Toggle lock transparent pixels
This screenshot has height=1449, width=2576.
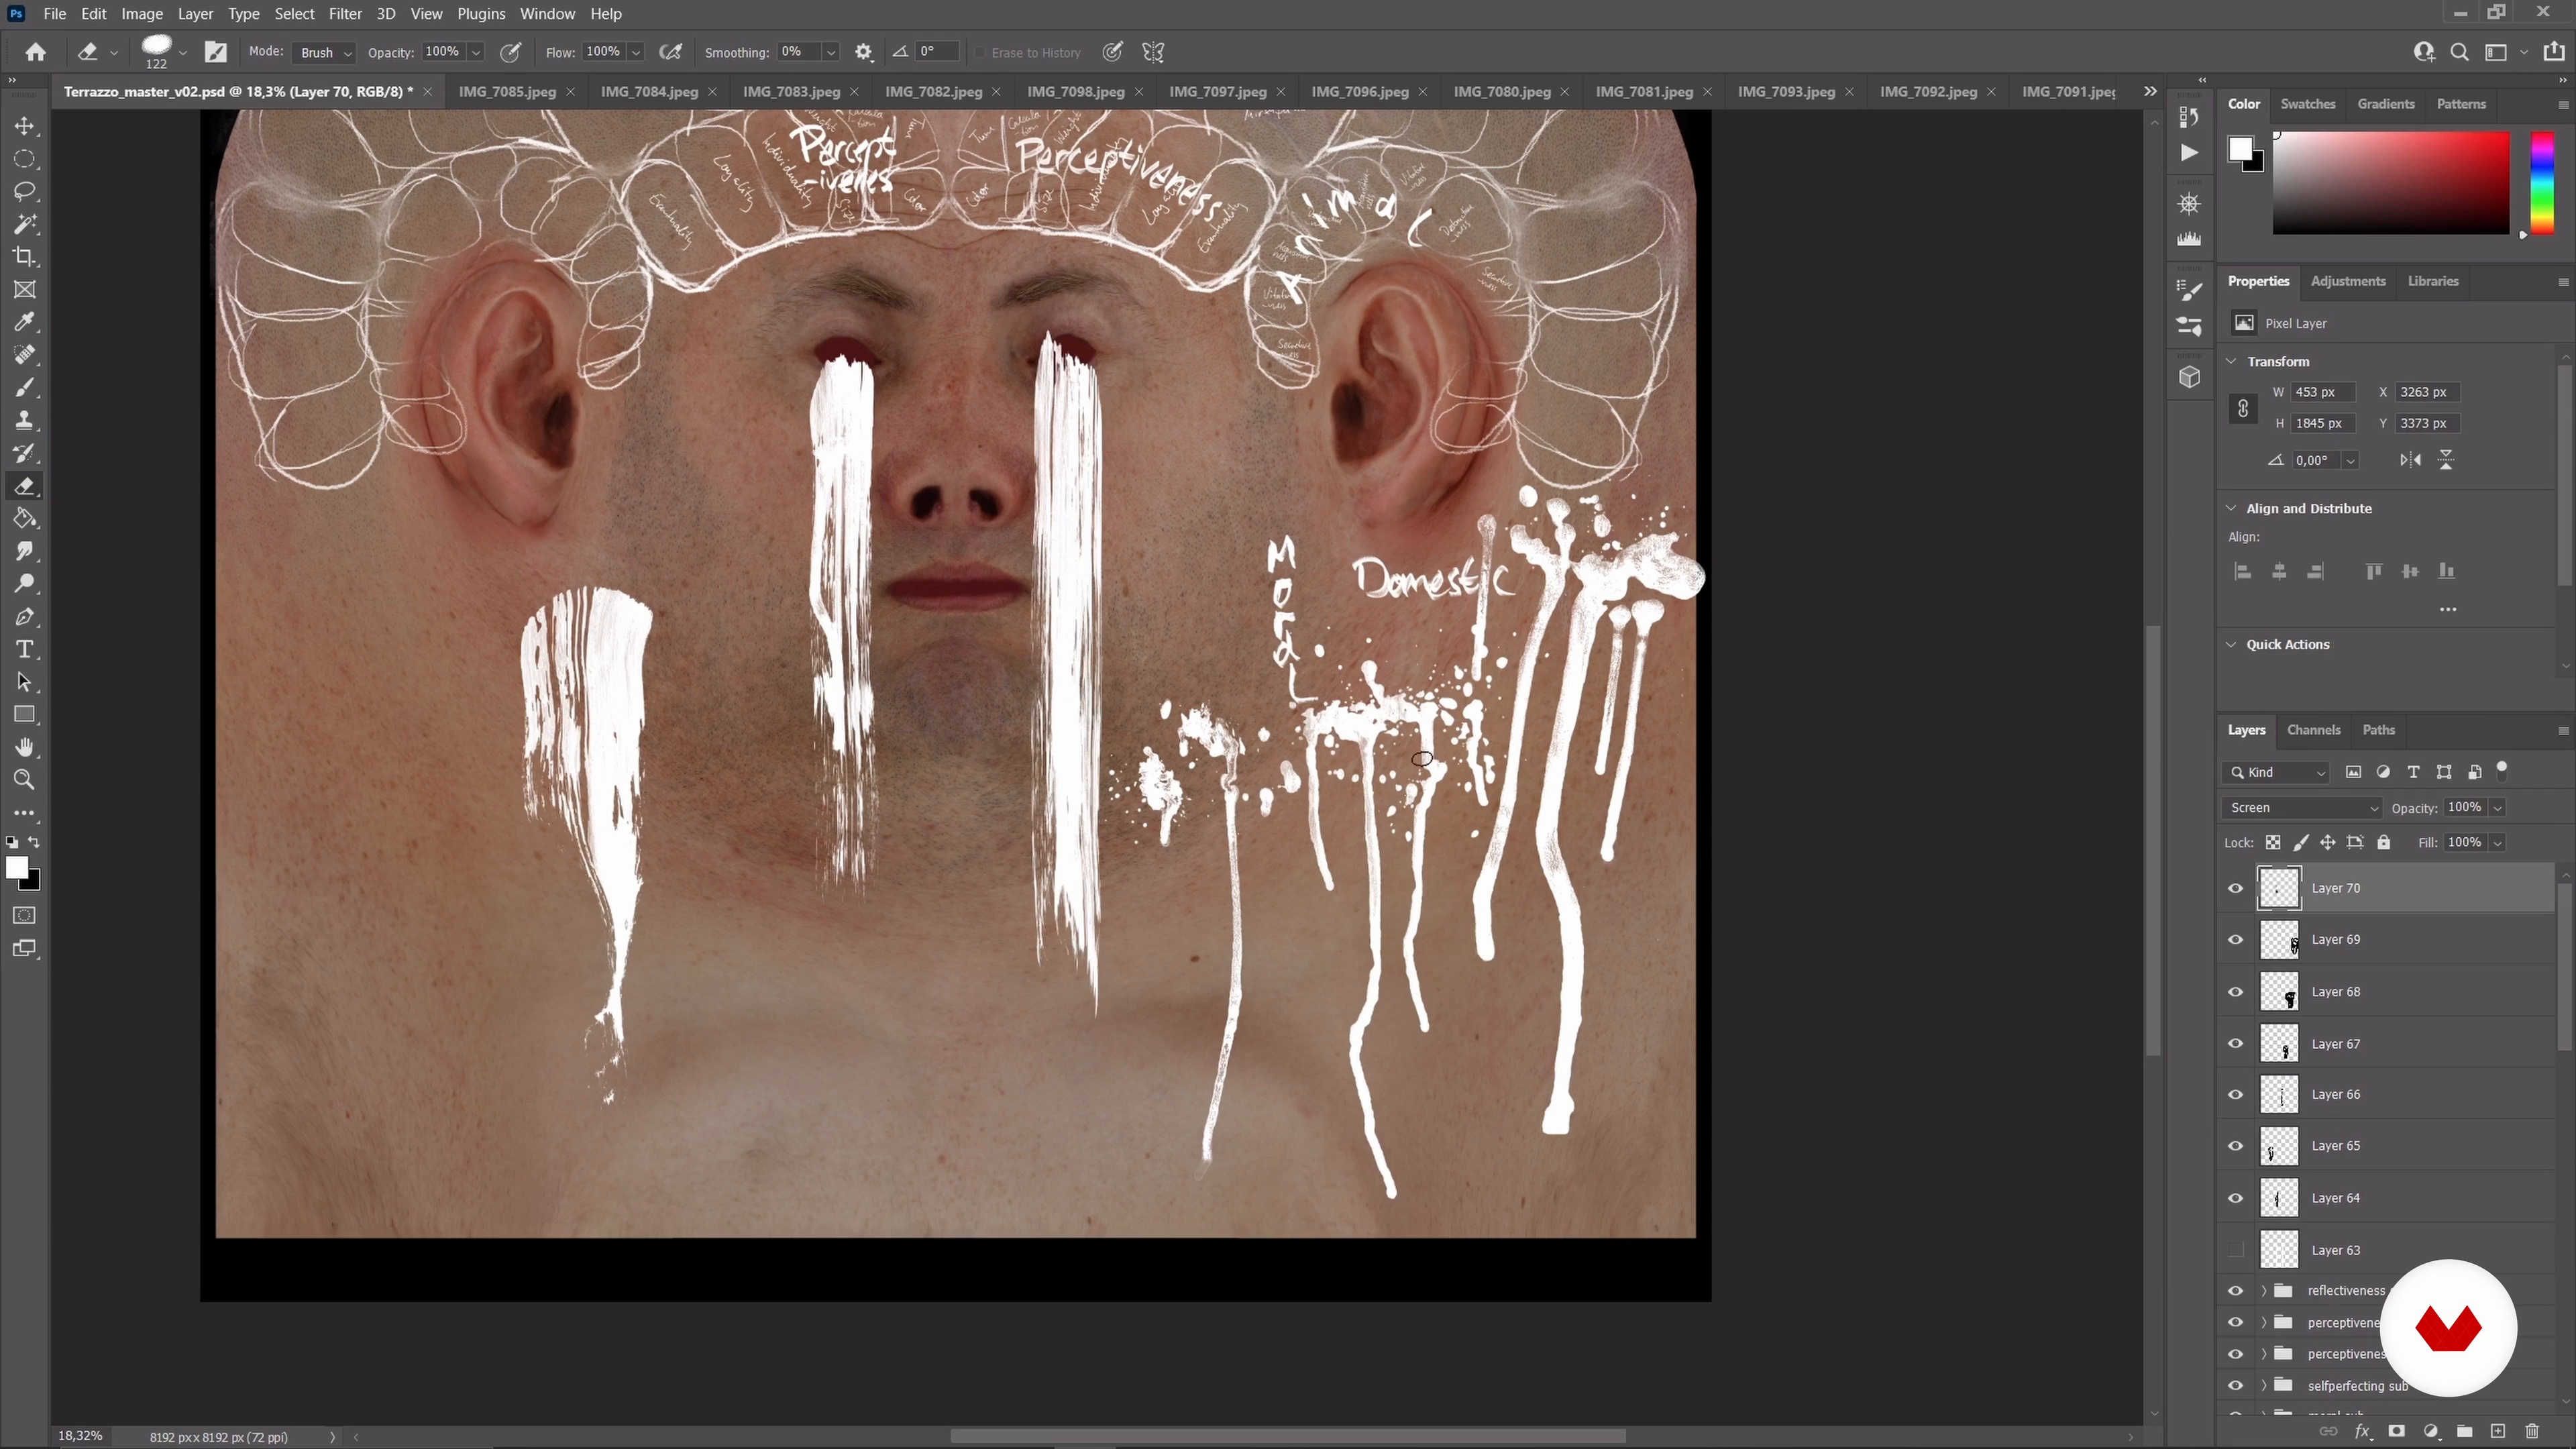(x=2273, y=843)
